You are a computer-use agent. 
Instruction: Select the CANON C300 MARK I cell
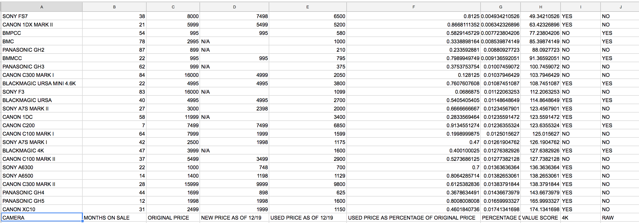[x=42, y=75]
